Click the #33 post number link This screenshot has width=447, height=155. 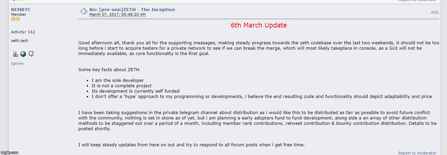[435, 12]
